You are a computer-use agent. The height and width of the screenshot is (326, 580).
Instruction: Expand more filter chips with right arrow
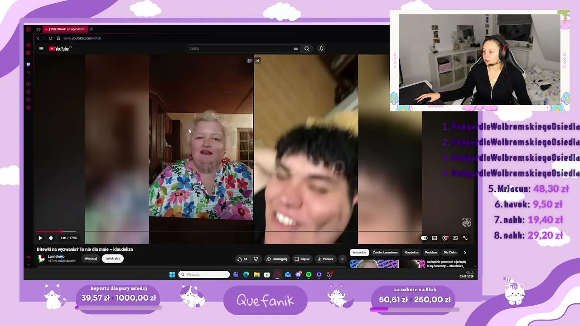(465, 252)
